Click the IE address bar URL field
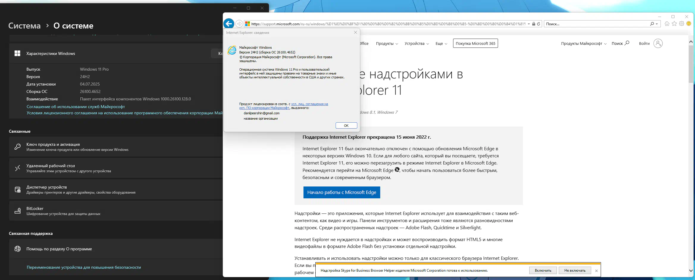Image resolution: width=695 pixels, height=280 pixels. click(x=388, y=24)
